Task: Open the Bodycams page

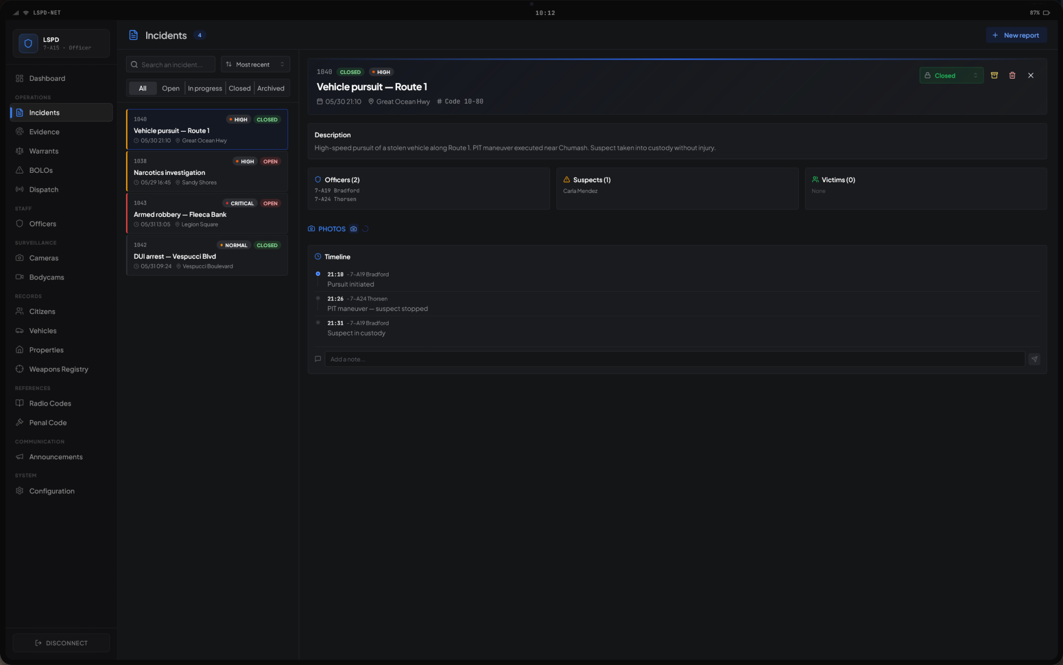Action: coord(61,277)
